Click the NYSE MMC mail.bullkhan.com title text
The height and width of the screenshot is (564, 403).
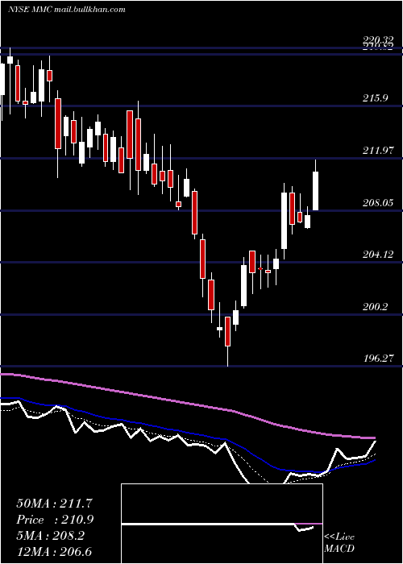tap(67, 10)
